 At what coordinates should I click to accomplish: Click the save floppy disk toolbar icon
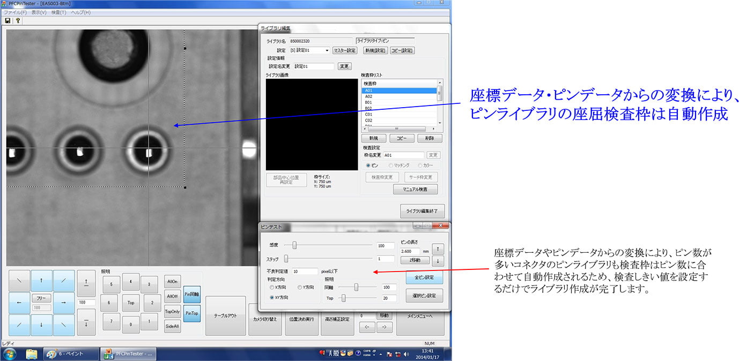click(x=8, y=20)
